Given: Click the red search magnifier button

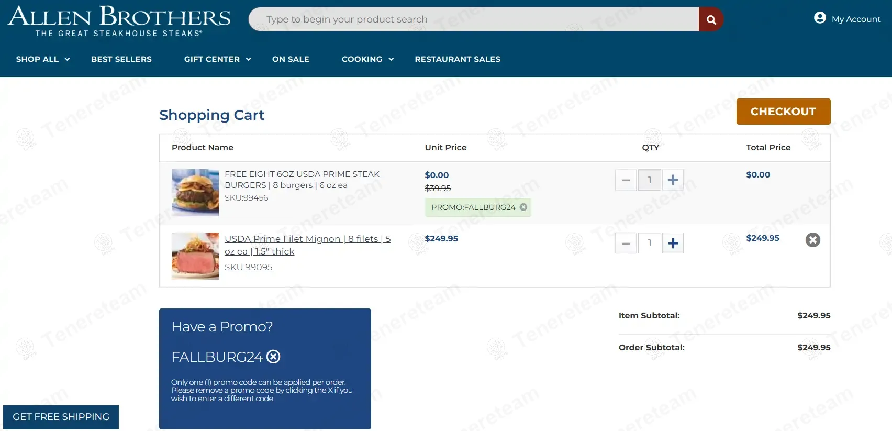Looking at the screenshot, I should tap(711, 19).
